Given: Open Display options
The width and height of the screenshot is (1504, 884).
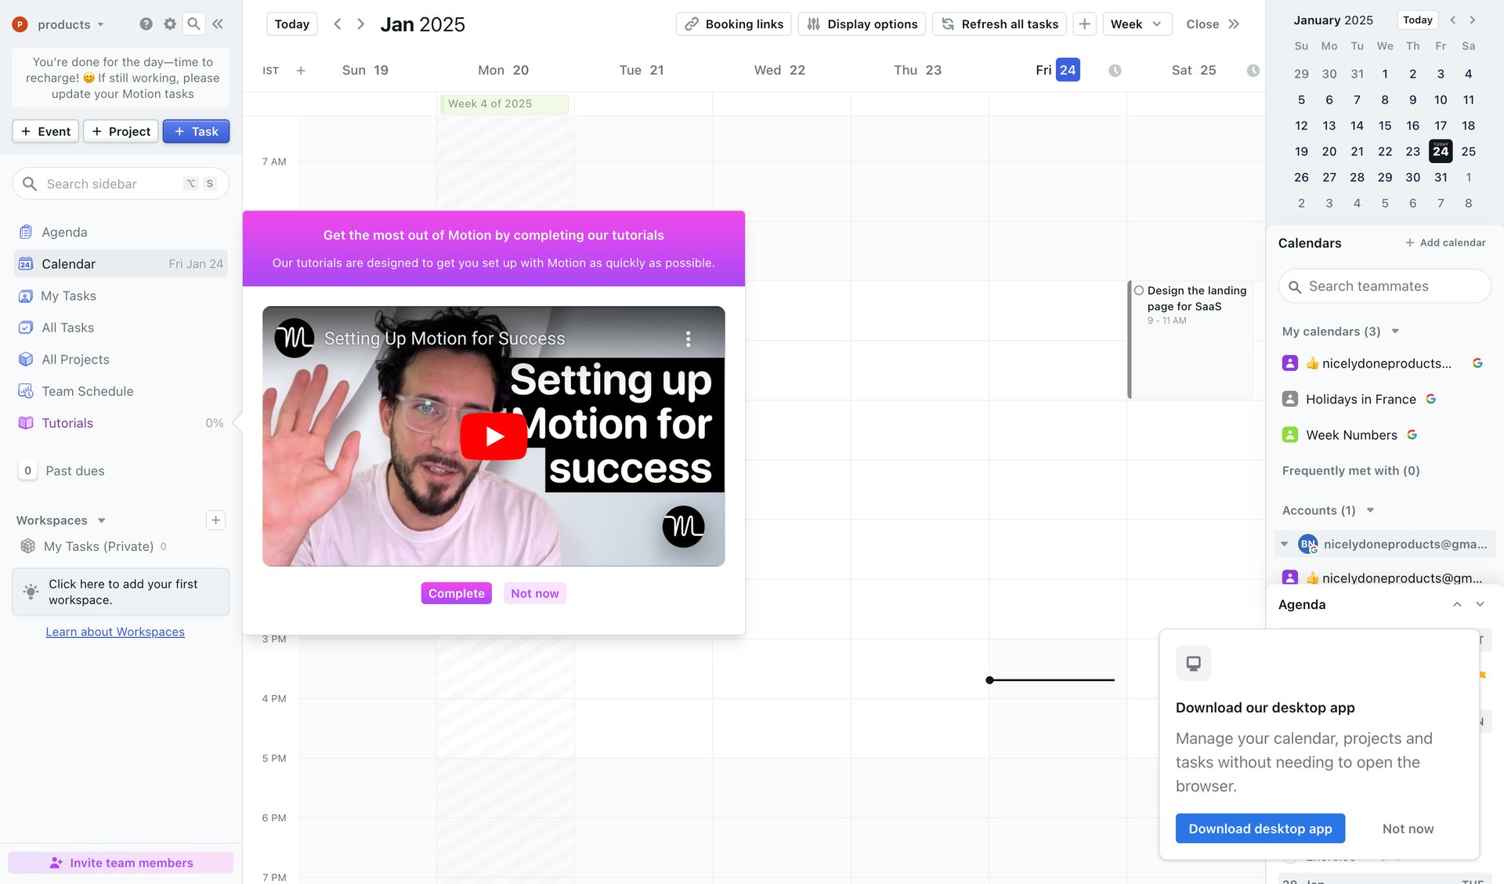Looking at the screenshot, I should pyautogui.click(x=862, y=24).
